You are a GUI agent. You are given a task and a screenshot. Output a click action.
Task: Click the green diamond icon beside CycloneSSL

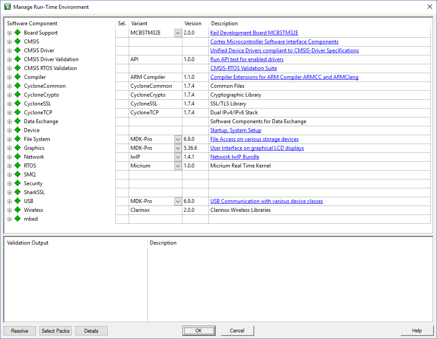click(18, 103)
